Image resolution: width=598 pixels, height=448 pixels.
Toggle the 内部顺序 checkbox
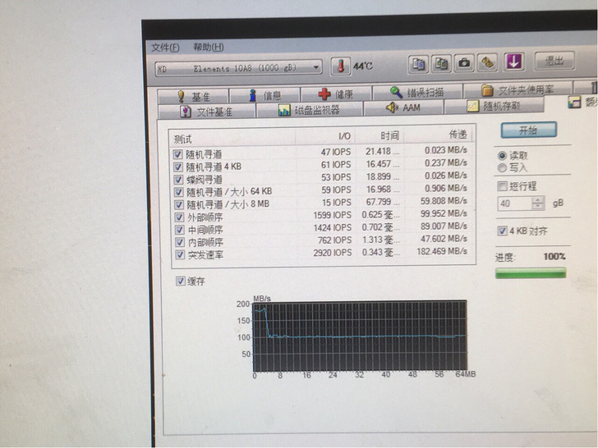coord(180,242)
